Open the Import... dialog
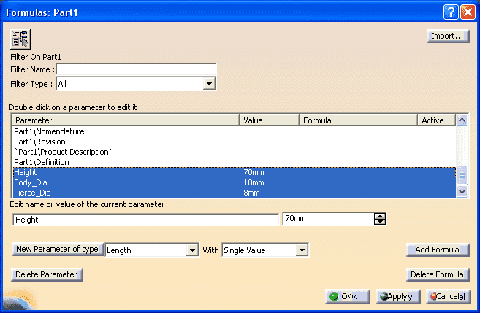 tap(448, 36)
